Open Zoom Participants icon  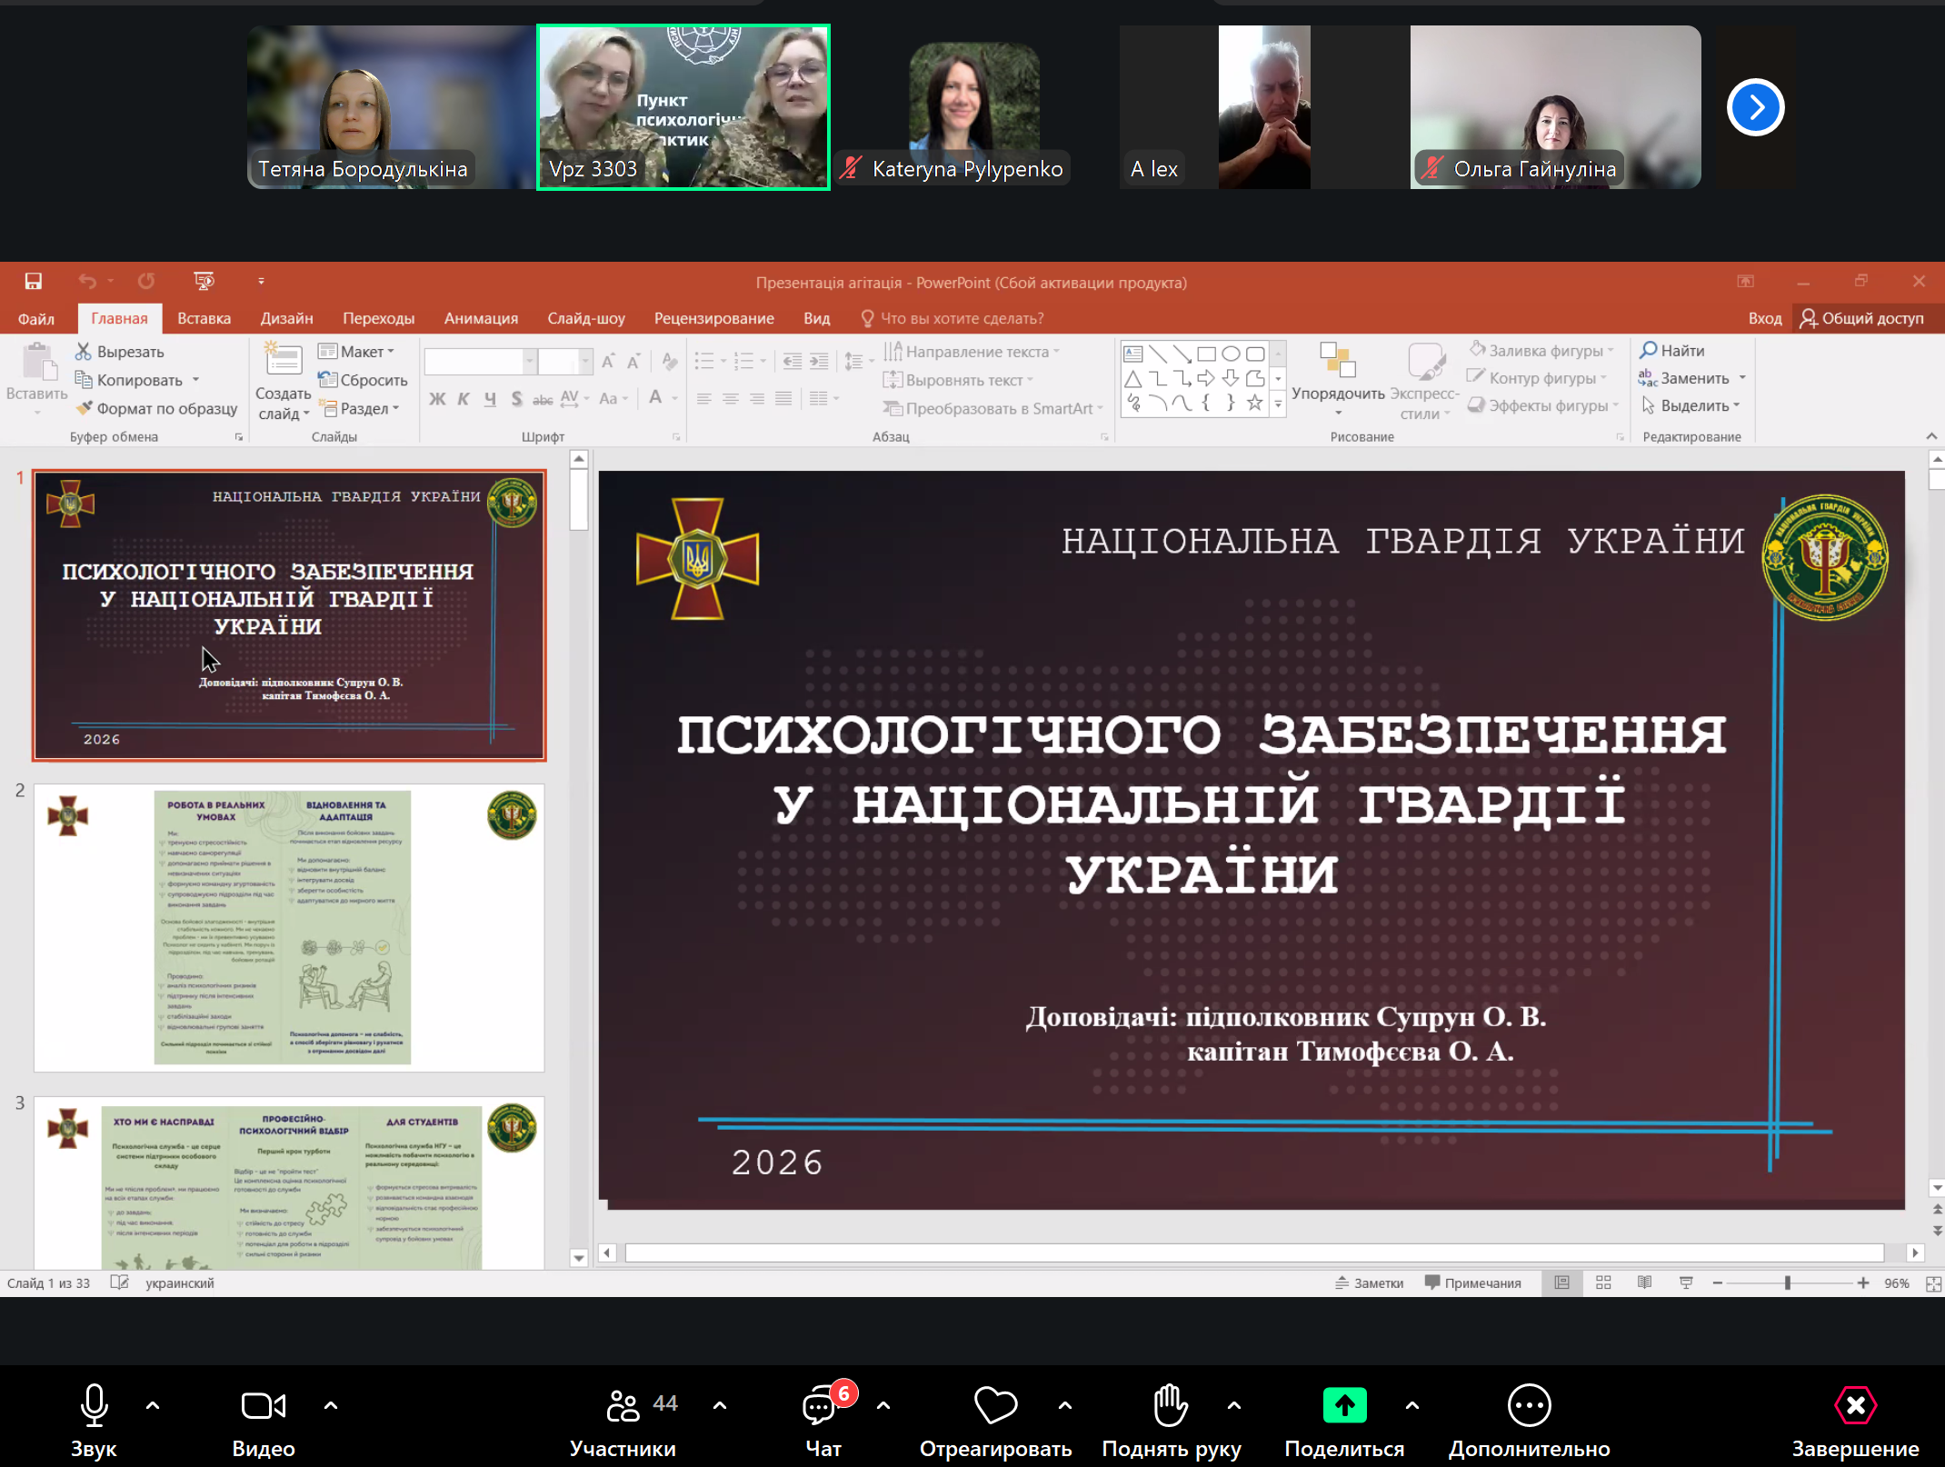point(623,1406)
